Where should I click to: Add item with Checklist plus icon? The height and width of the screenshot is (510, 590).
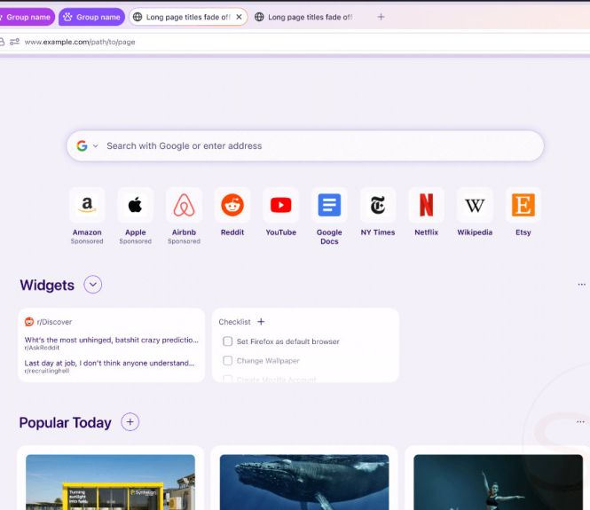261,322
